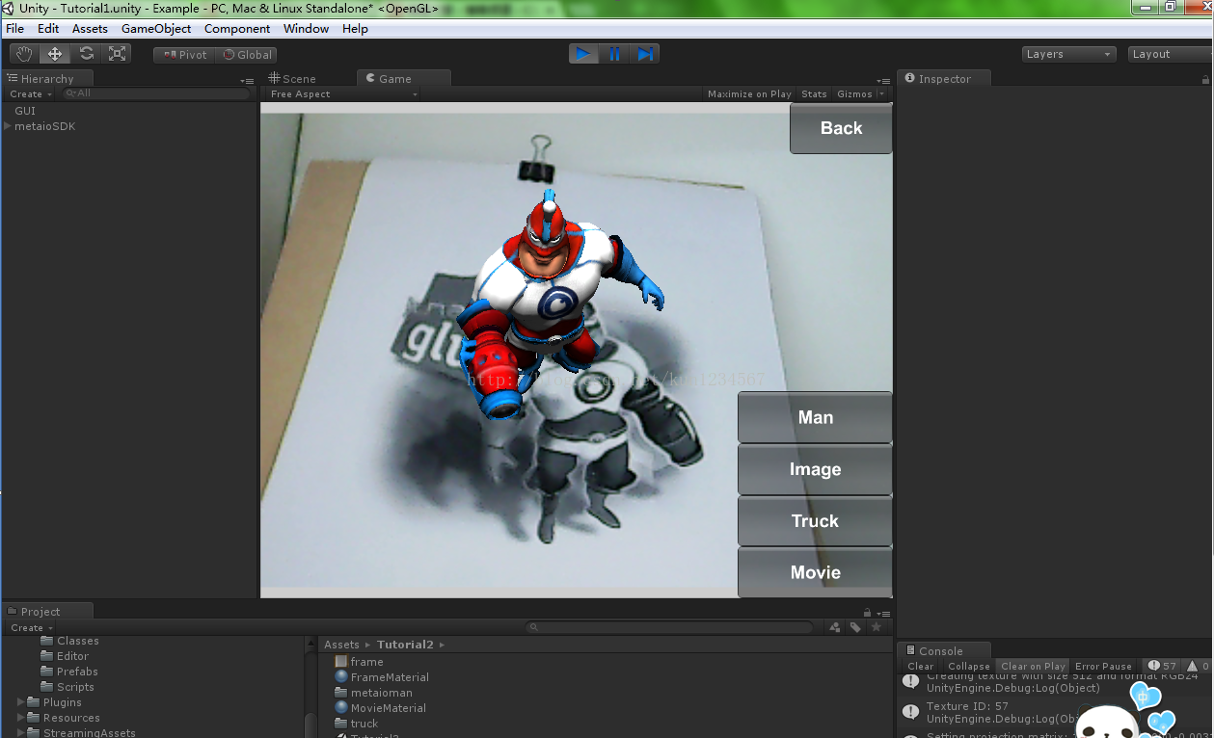1214x738 pixels.
Task: Open the Edit menu
Action: tap(48, 29)
